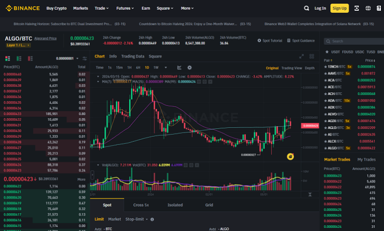Click More beside the current price

(81, 179)
